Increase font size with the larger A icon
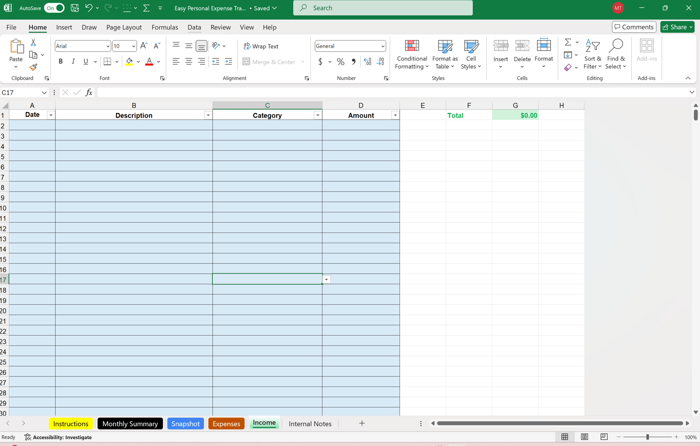 (x=144, y=46)
